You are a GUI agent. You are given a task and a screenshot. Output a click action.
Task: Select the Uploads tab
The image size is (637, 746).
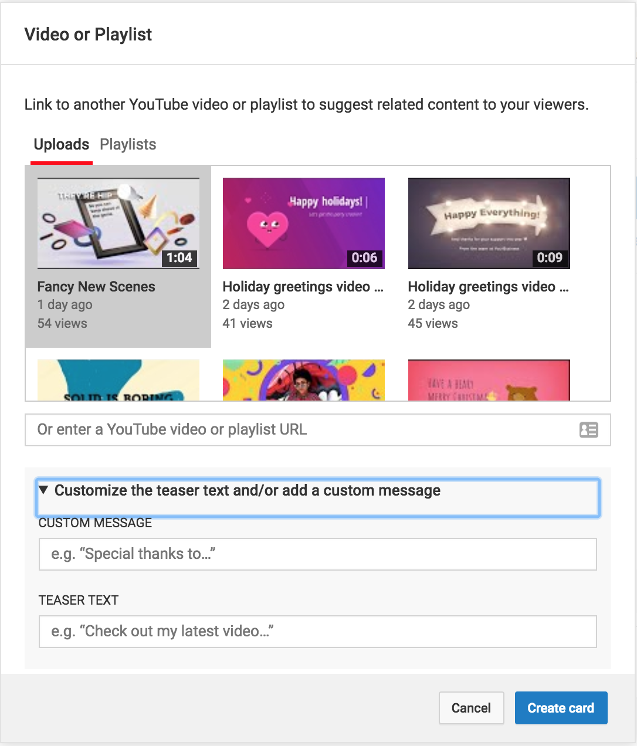61,144
